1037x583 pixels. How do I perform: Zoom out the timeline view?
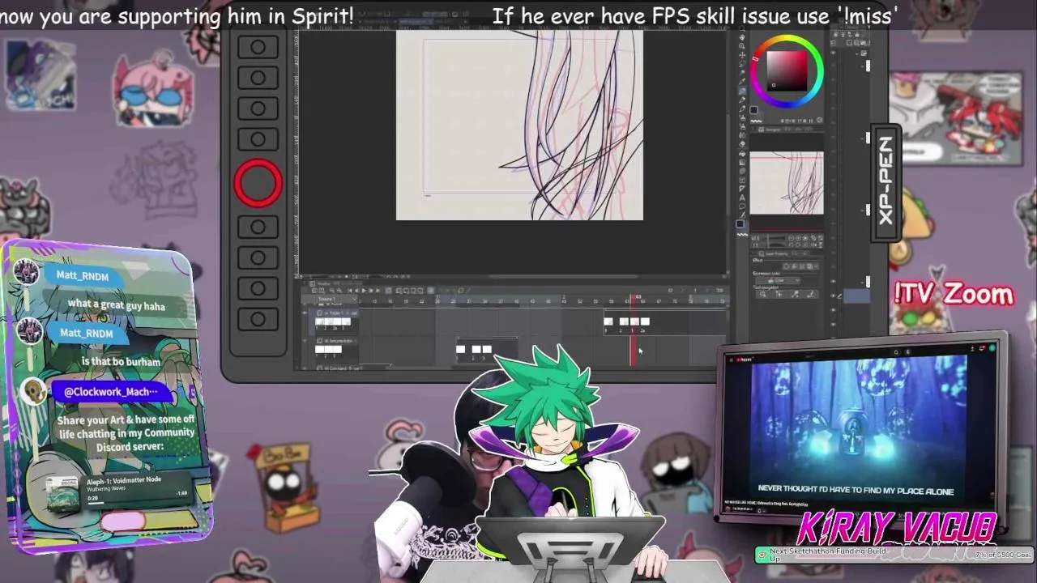click(332, 291)
